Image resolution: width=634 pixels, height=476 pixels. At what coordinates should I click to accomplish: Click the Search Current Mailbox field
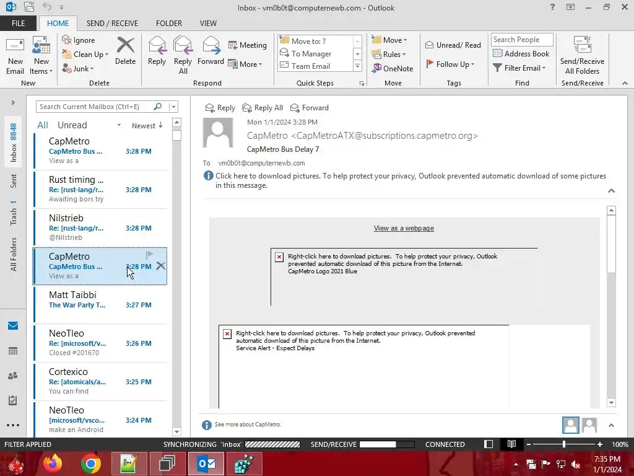coord(94,107)
